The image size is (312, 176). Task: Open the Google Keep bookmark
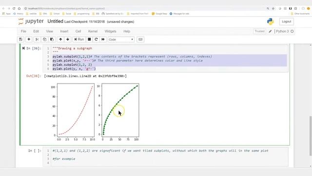tap(159, 14)
